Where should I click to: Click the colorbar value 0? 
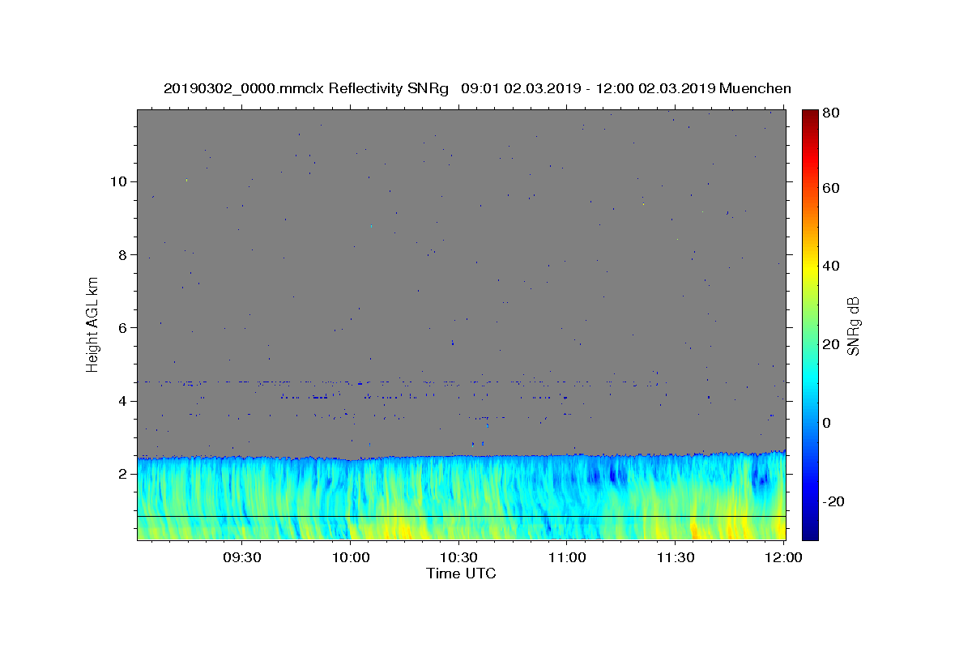tap(828, 423)
